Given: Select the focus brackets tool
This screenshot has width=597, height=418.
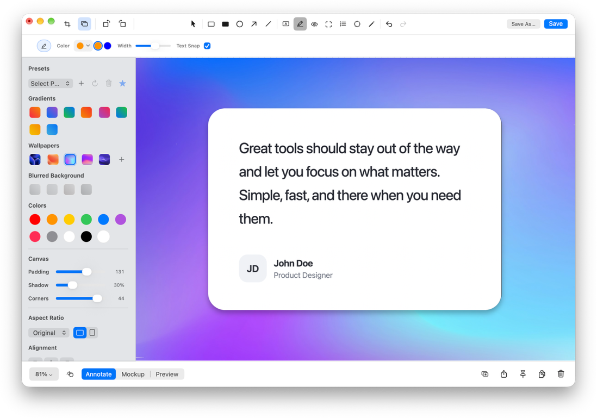Looking at the screenshot, I should point(328,24).
